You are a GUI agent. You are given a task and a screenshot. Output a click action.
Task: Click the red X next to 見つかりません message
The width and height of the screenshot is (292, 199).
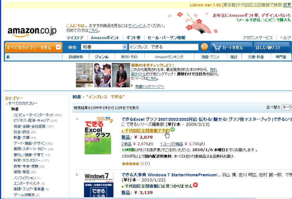click(x=195, y=185)
